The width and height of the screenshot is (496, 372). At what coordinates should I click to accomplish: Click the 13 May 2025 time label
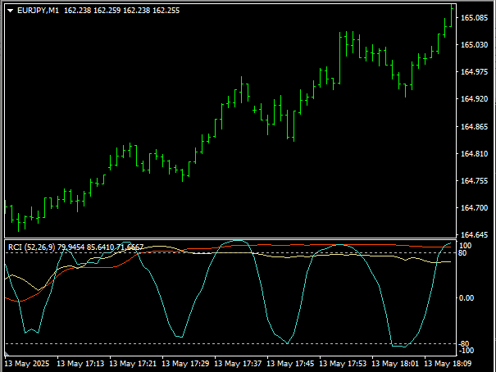click(x=27, y=364)
